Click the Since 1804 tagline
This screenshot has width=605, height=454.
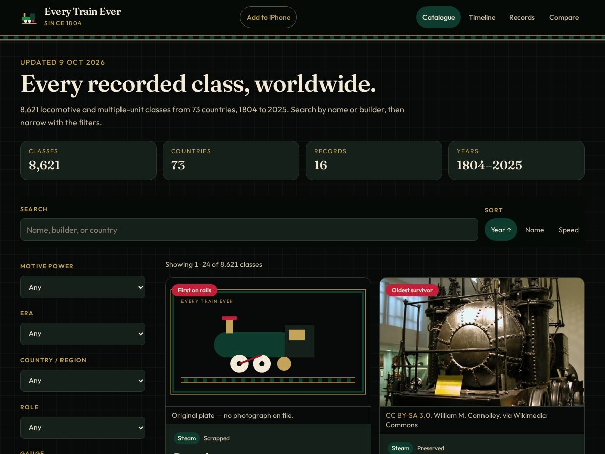[x=63, y=23]
